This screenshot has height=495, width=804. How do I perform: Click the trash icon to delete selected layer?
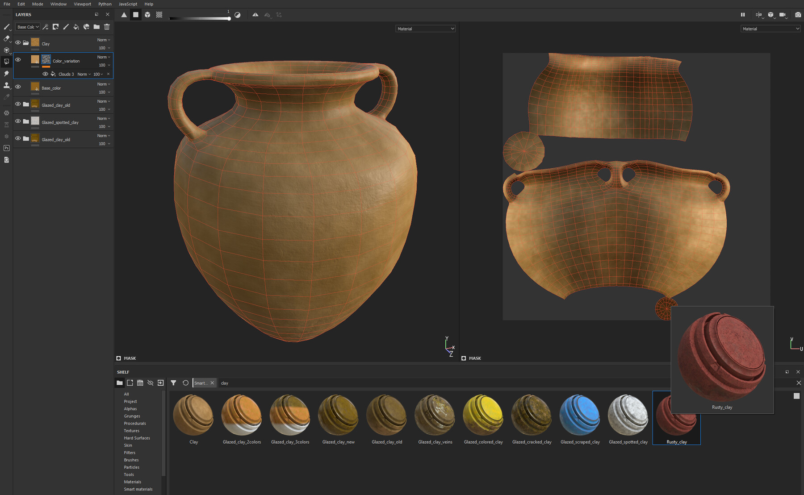(107, 27)
